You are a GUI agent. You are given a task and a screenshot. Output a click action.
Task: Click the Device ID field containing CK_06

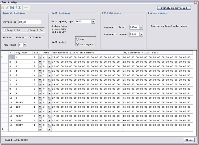tap(30, 22)
